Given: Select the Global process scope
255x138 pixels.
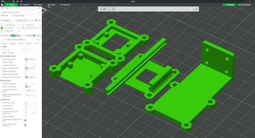Looking at the screenshot, I should pos(13,35).
